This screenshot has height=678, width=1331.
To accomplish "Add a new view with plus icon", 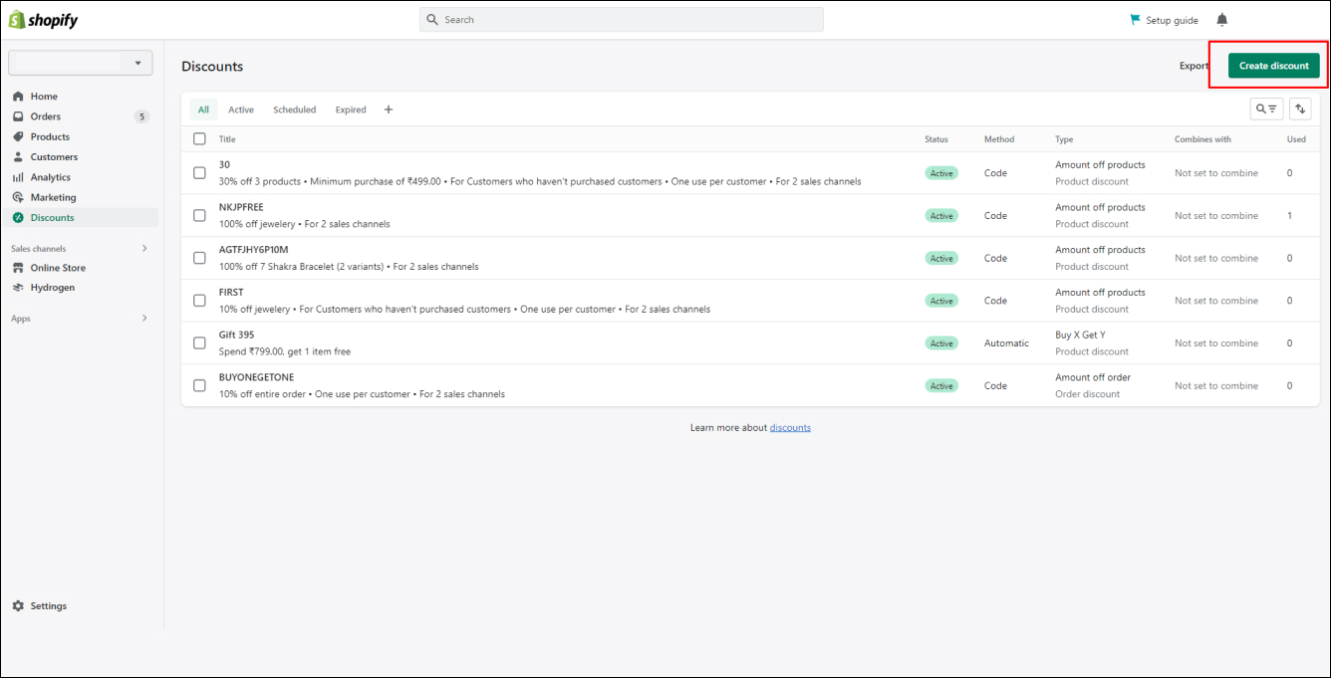I will click(389, 110).
